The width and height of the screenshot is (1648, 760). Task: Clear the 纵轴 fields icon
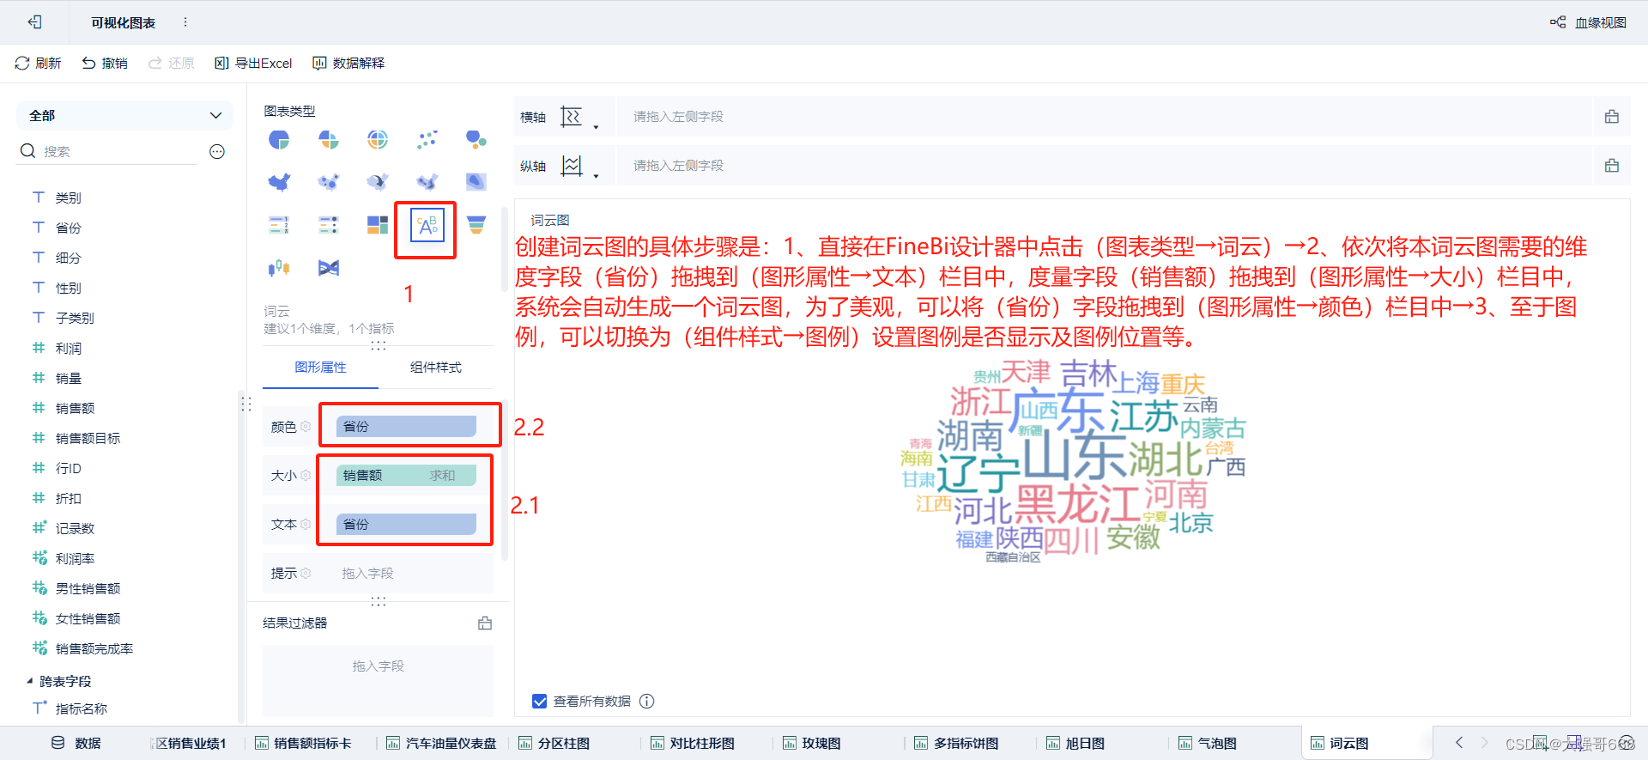pyautogui.click(x=1612, y=166)
